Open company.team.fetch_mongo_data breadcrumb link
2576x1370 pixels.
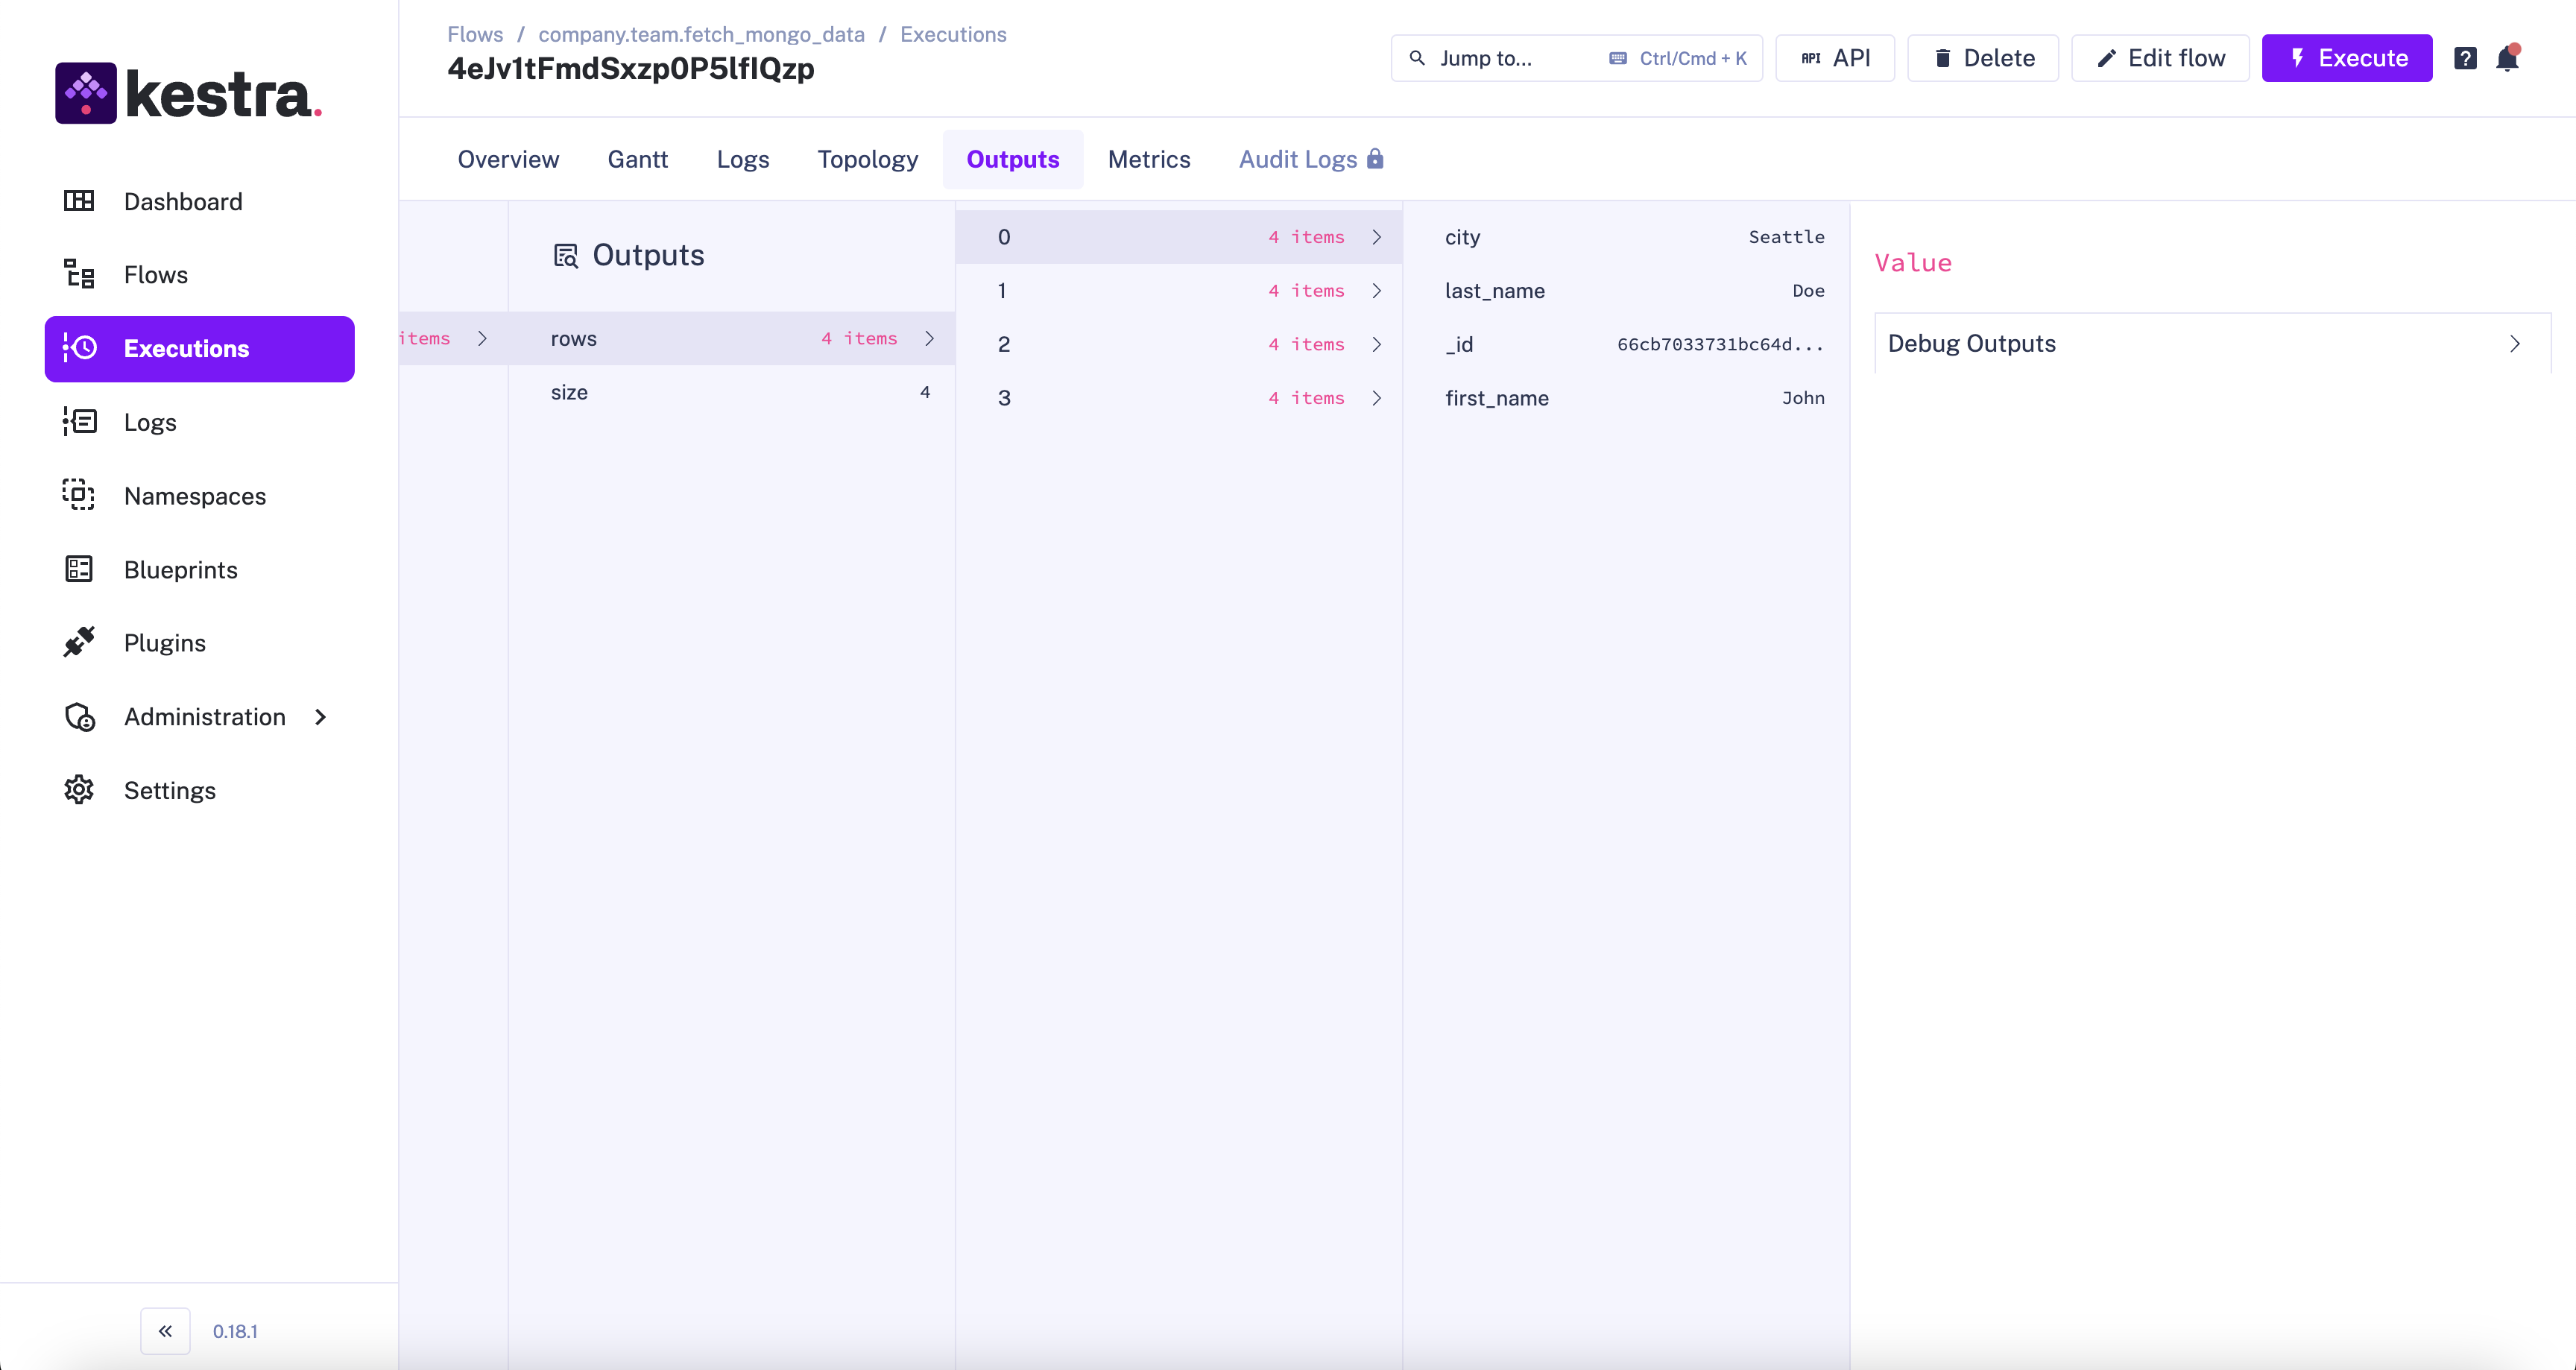pyautogui.click(x=701, y=34)
